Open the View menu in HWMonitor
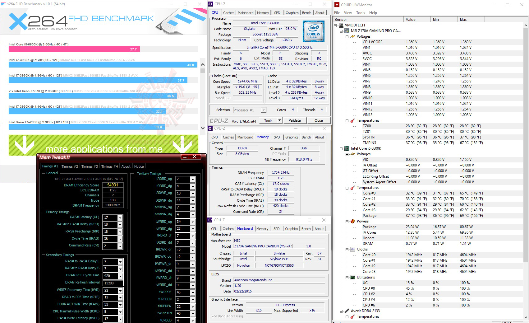 pos(348,13)
